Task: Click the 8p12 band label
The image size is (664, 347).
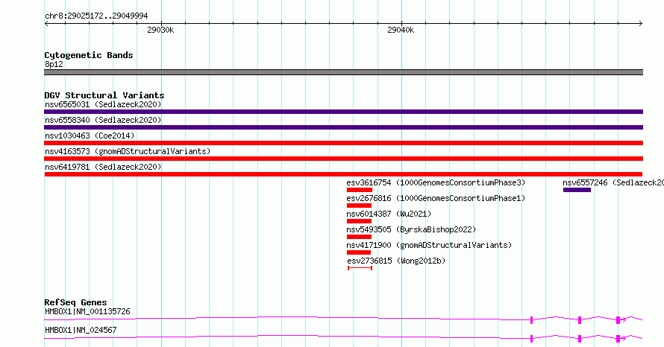Action: pyautogui.click(x=54, y=64)
